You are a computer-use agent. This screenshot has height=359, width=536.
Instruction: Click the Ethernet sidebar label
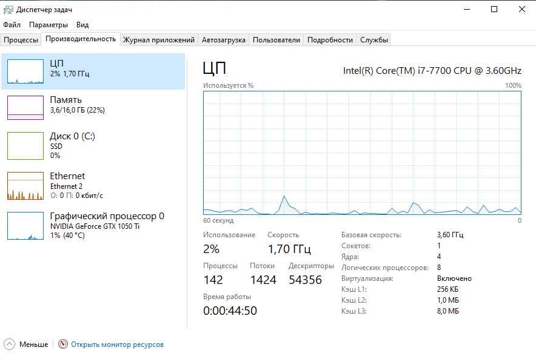[67, 176]
